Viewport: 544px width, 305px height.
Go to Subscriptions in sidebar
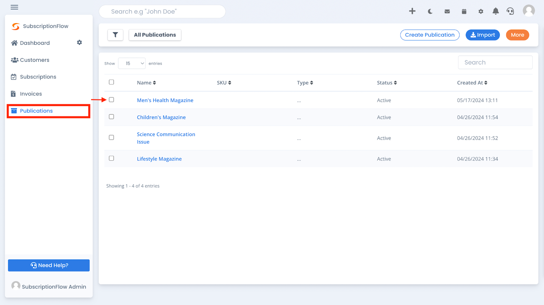click(x=38, y=77)
